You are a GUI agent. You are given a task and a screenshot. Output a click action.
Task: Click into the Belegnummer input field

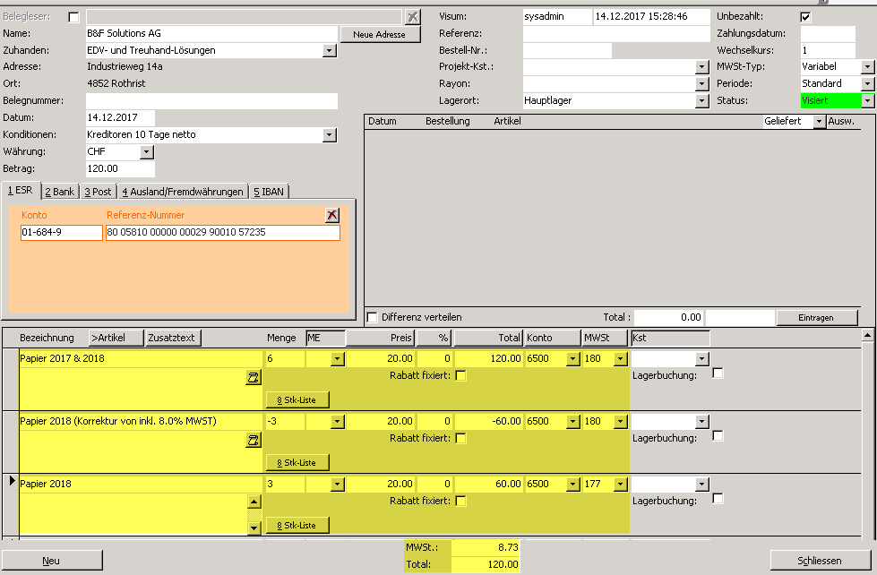211,101
